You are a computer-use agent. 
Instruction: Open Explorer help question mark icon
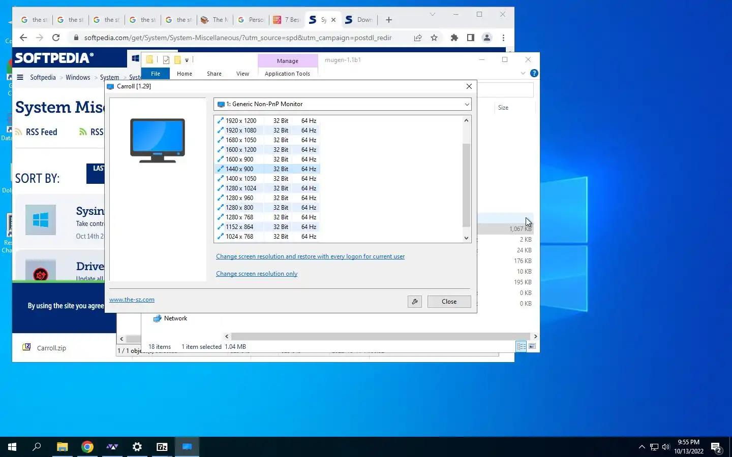tap(534, 73)
